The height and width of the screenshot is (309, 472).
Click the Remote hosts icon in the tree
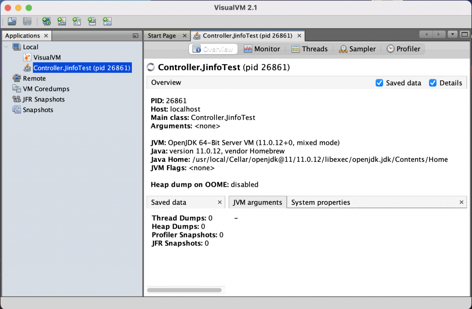(17, 78)
